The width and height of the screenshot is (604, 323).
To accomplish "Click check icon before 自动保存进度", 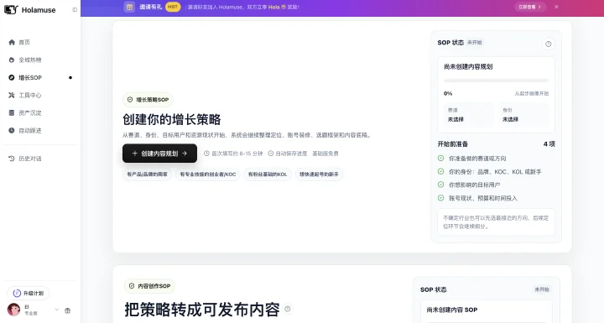I will pos(270,154).
